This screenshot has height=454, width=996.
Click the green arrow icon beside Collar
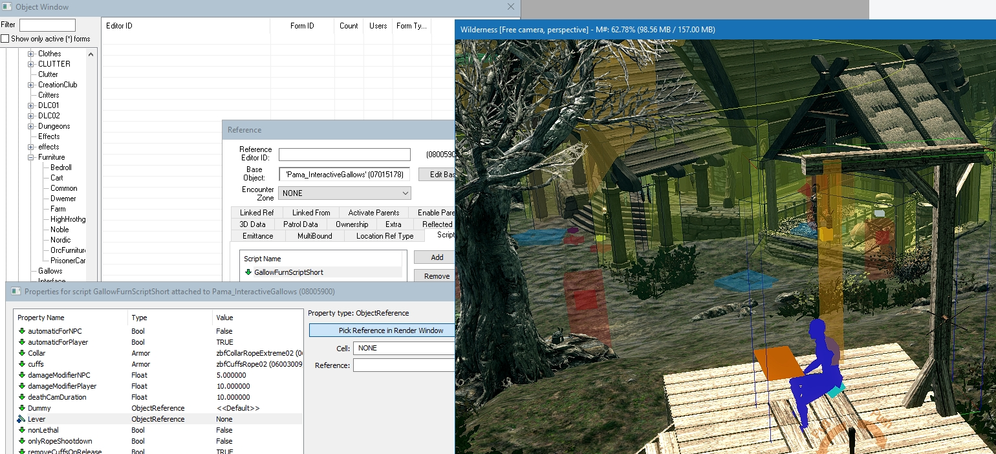(x=21, y=353)
